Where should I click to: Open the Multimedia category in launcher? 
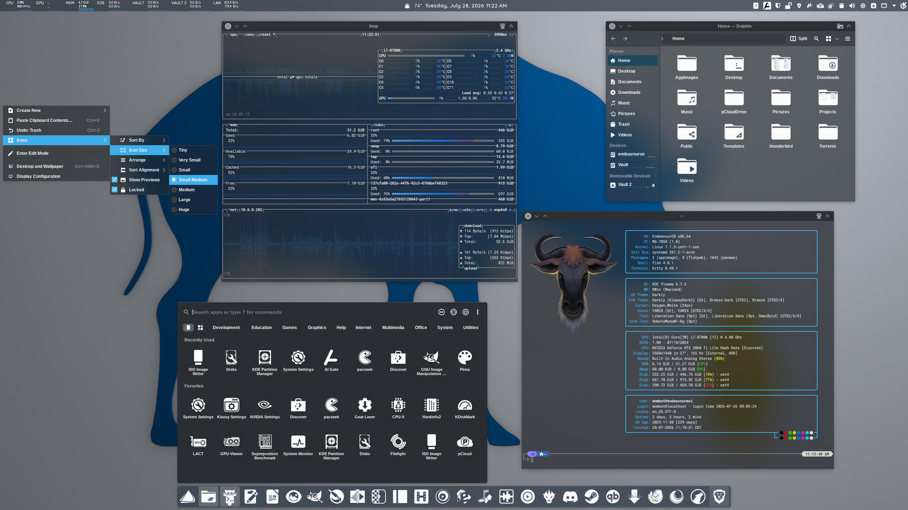point(393,327)
